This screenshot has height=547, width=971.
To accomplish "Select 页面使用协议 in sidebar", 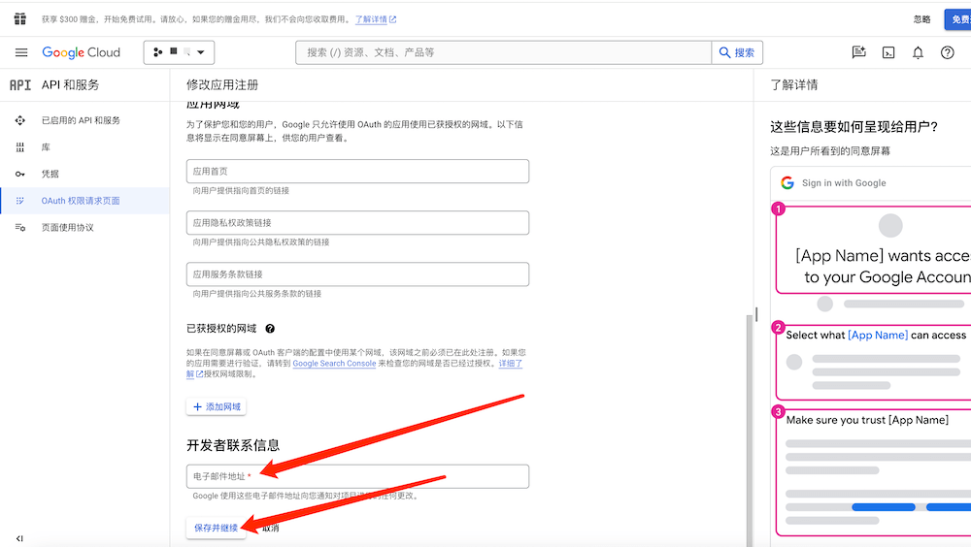I will point(68,227).
